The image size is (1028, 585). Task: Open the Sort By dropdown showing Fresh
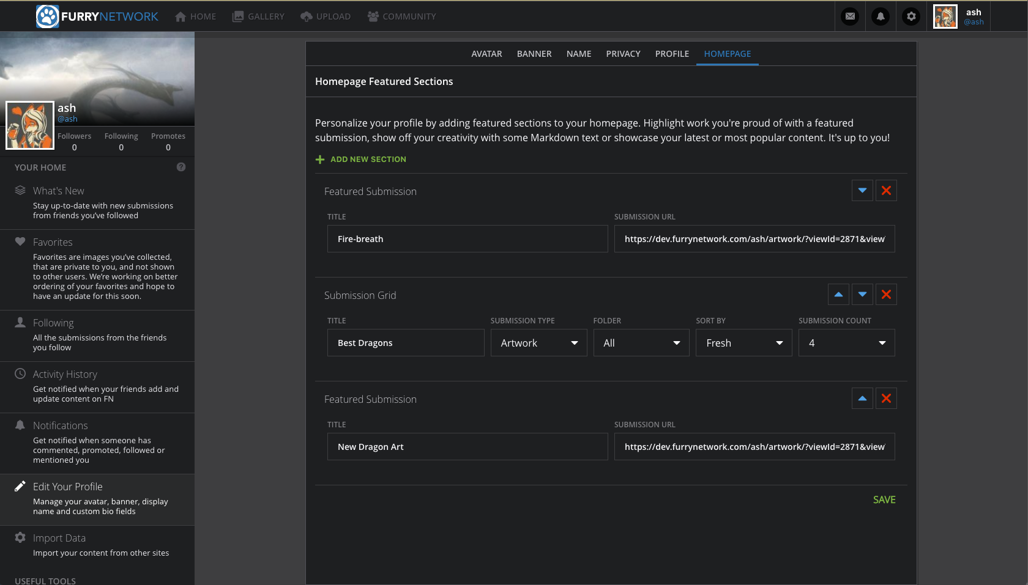point(743,343)
